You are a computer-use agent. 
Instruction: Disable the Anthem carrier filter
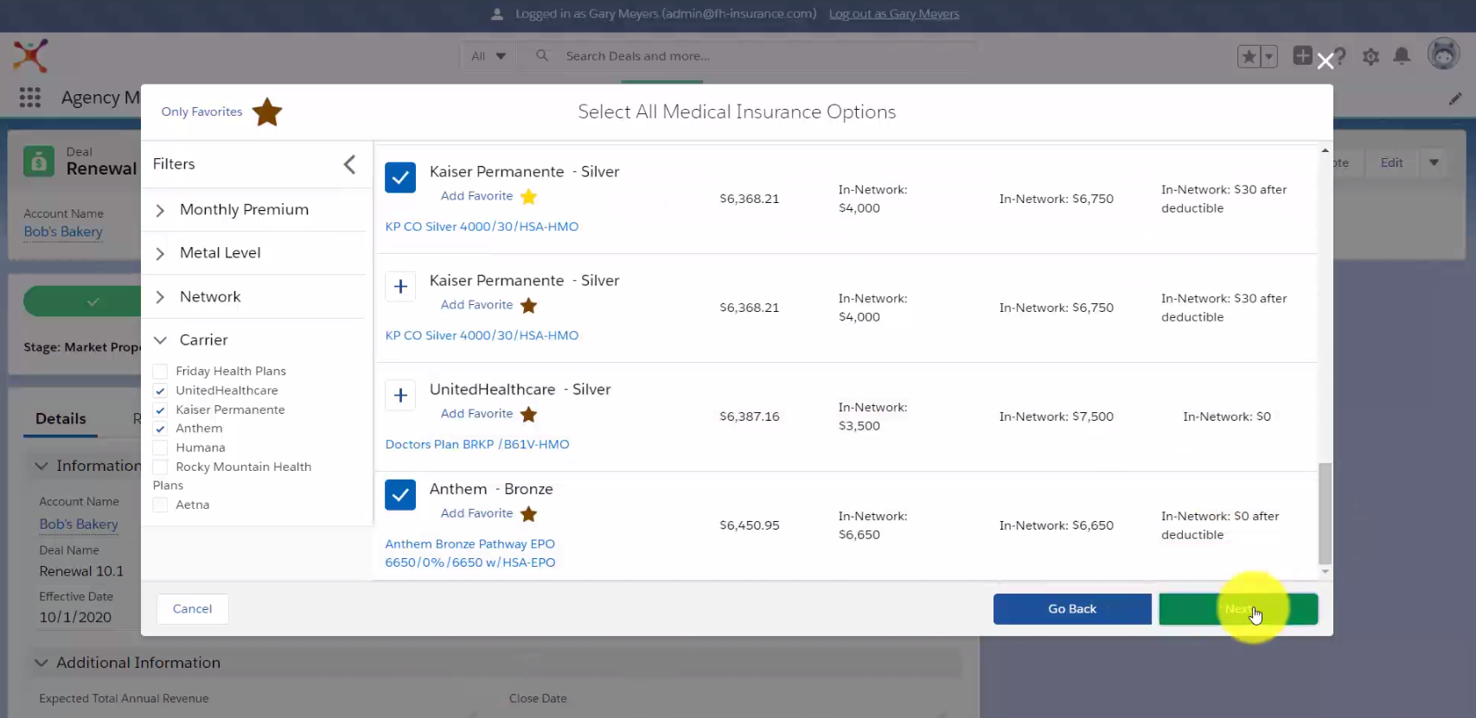[x=160, y=429]
